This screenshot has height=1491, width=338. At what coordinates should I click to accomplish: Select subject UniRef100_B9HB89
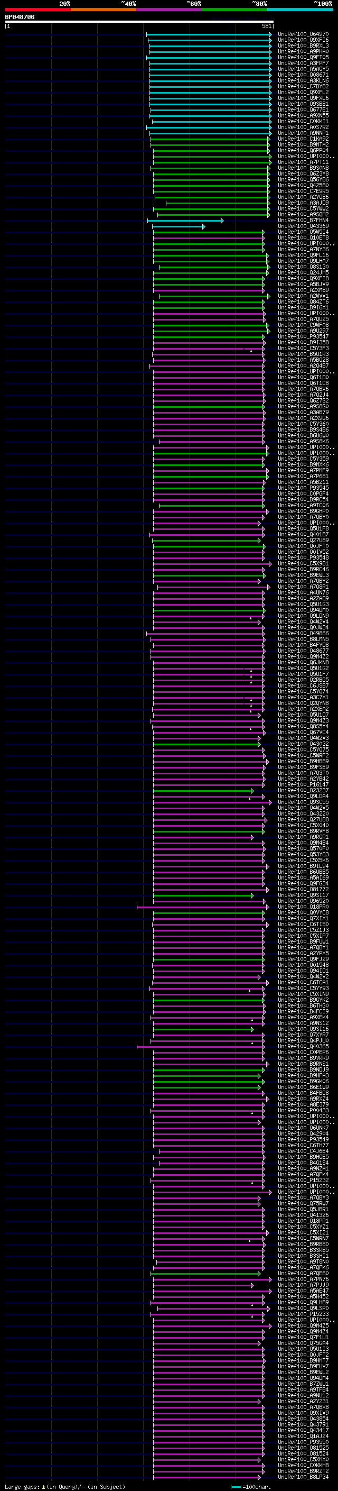pos(303,761)
